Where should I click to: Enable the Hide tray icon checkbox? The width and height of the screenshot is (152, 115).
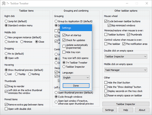64,52
